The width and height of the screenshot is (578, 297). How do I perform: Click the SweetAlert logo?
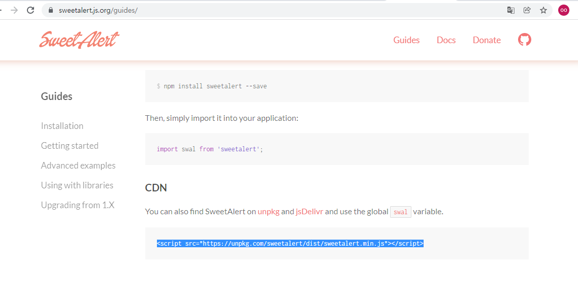tap(79, 40)
